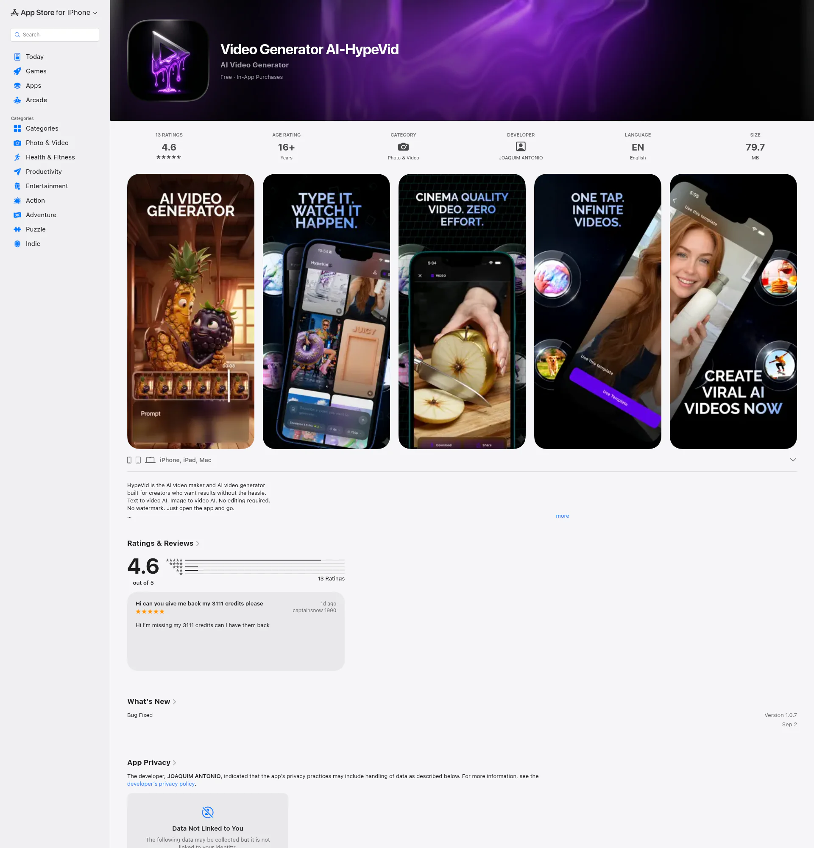This screenshot has width=814, height=848.
Task: Click the iPad device icon
Action: 138,460
